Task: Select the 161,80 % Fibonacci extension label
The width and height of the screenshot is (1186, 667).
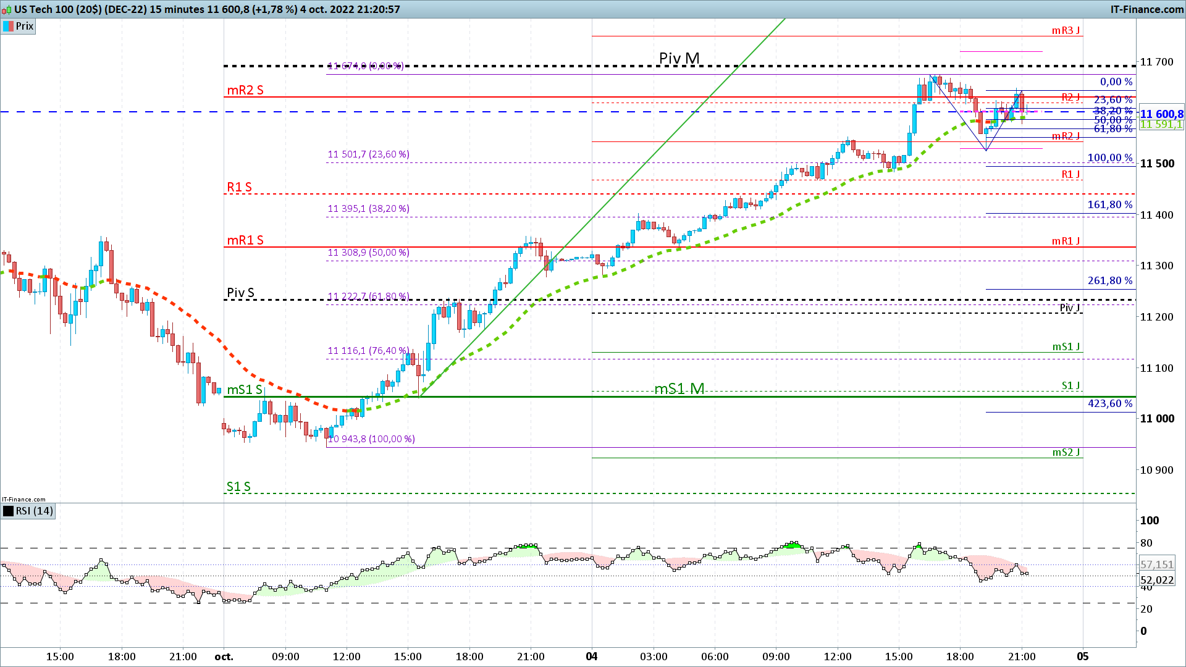Action: (1109, 204)
